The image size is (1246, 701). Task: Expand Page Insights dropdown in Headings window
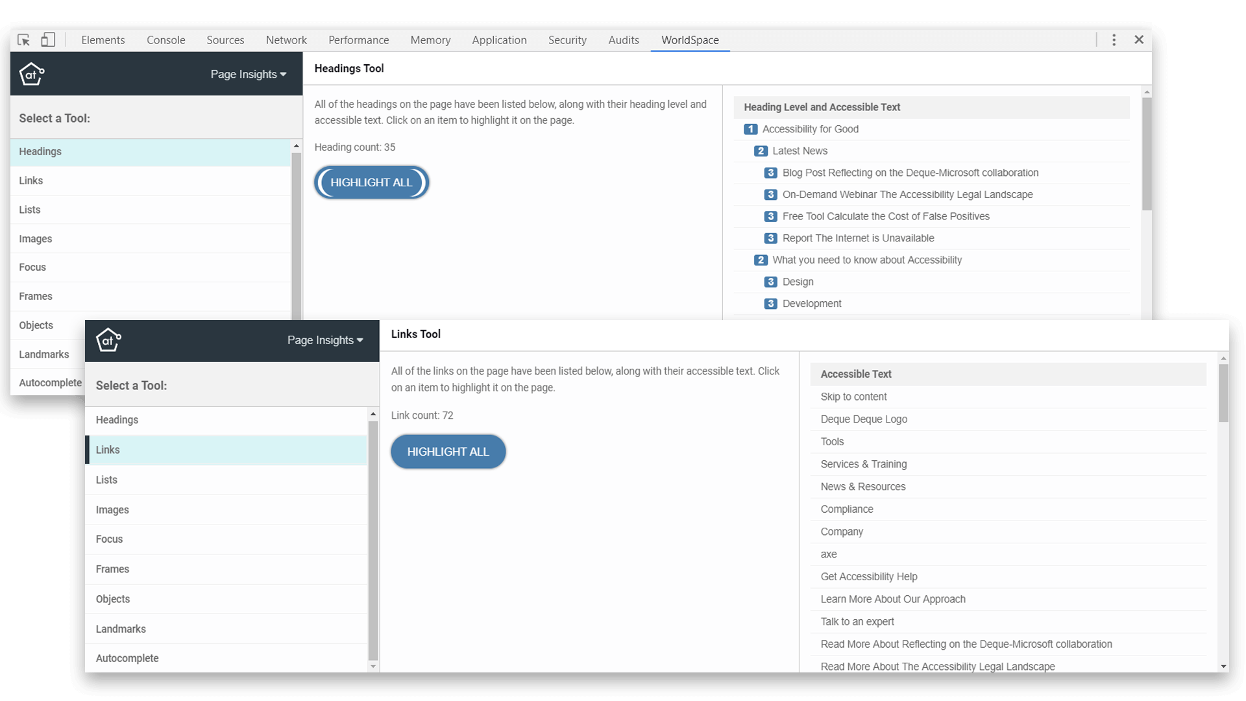pyautogui.click(x=249, y=74)
